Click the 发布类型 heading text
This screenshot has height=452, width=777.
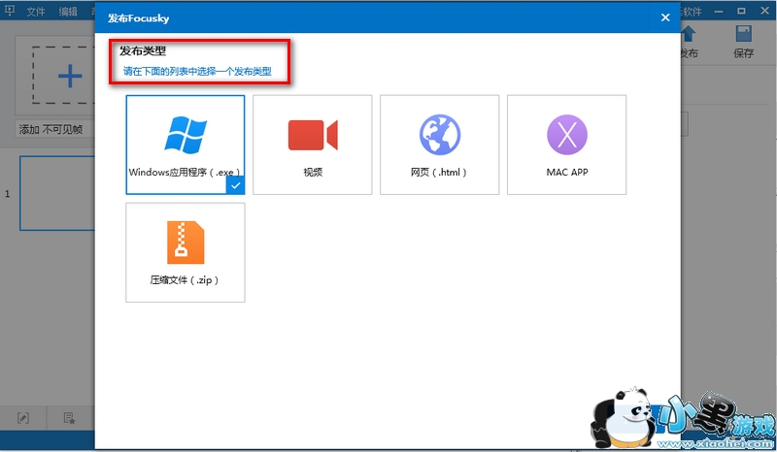click(143, 51)
